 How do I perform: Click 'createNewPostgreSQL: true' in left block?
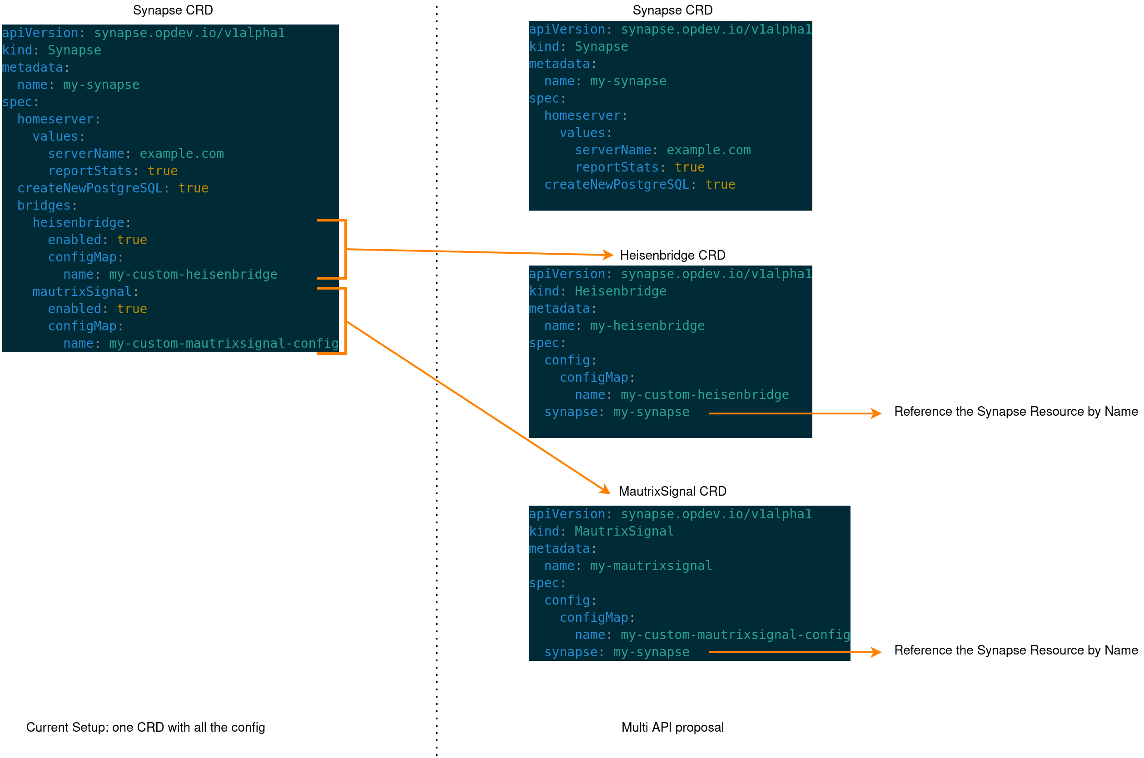(113, 188)
